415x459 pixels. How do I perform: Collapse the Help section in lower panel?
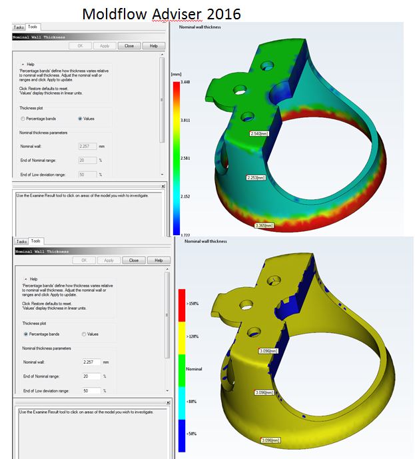pyautogui.click(x=26, y=279)
